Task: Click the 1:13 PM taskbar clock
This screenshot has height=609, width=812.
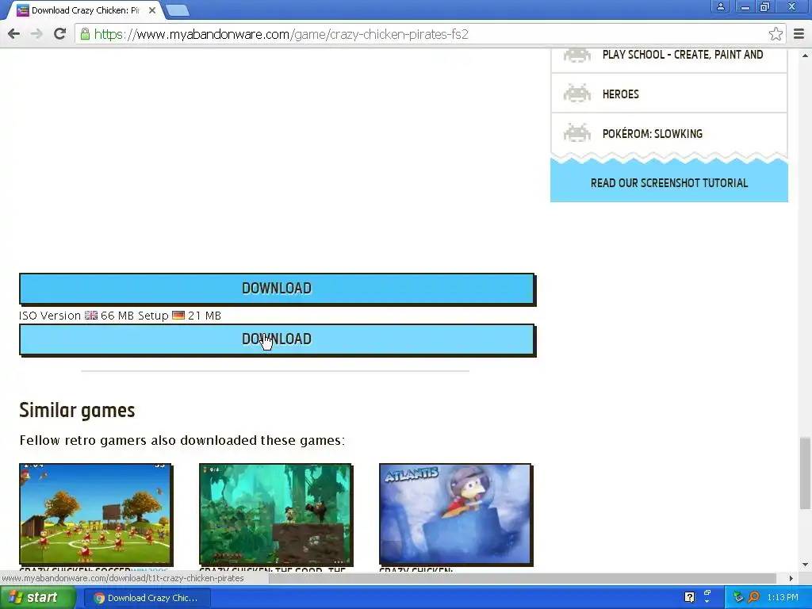Action: pyautogui.click(x=783, y=597)
